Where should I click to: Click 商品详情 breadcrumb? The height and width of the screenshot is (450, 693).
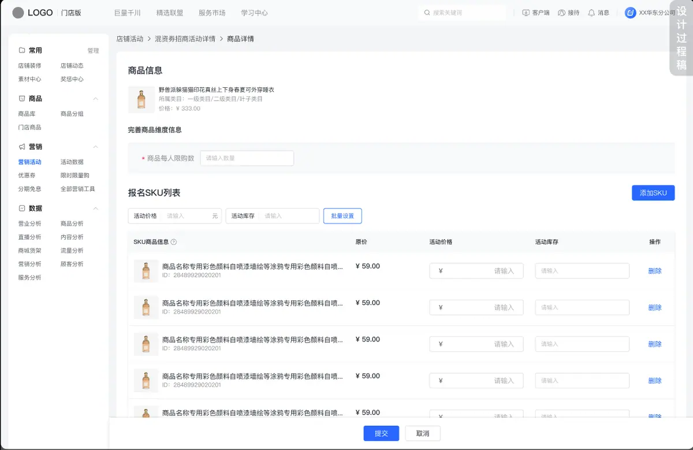tap(240, 39)
